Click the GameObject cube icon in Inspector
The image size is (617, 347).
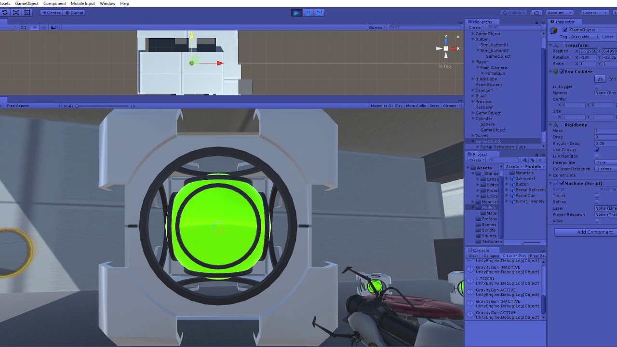pyautogui.click(x=553, y=31)
